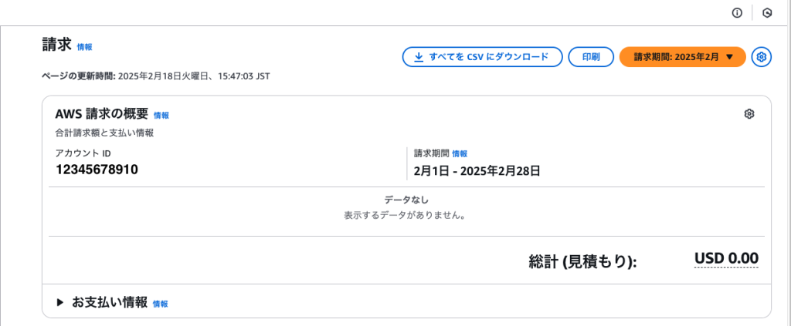
Task: Download all via すべてを CSV にダウンロード
Action: click(x=482, y=57)
